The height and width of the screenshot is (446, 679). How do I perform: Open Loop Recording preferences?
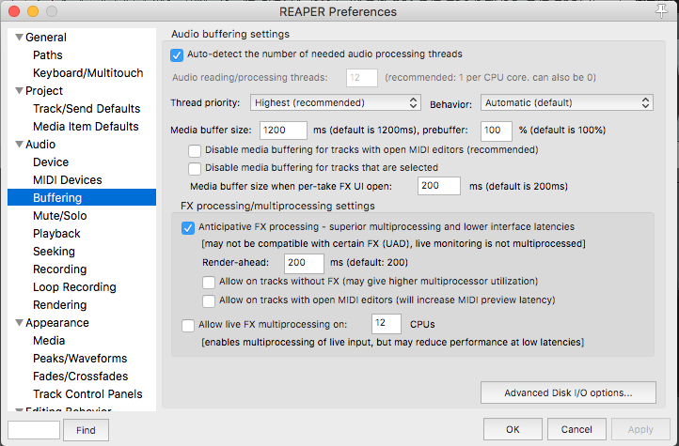(x=74, y=287)
